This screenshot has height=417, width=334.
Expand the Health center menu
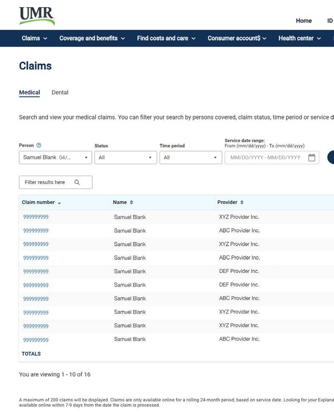click(300, 38)
